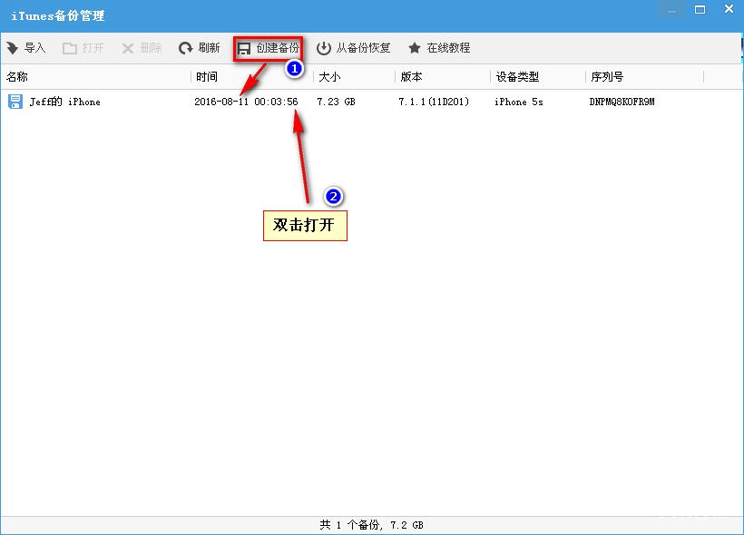Click the 设备类型 column header
744x535 pixels.
tap(517, 77)
